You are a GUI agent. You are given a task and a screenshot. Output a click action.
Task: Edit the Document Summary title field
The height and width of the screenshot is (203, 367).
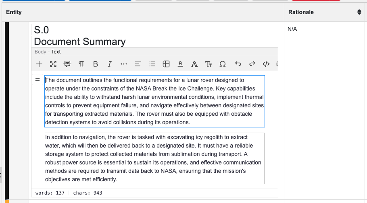(x=154, y=42)
